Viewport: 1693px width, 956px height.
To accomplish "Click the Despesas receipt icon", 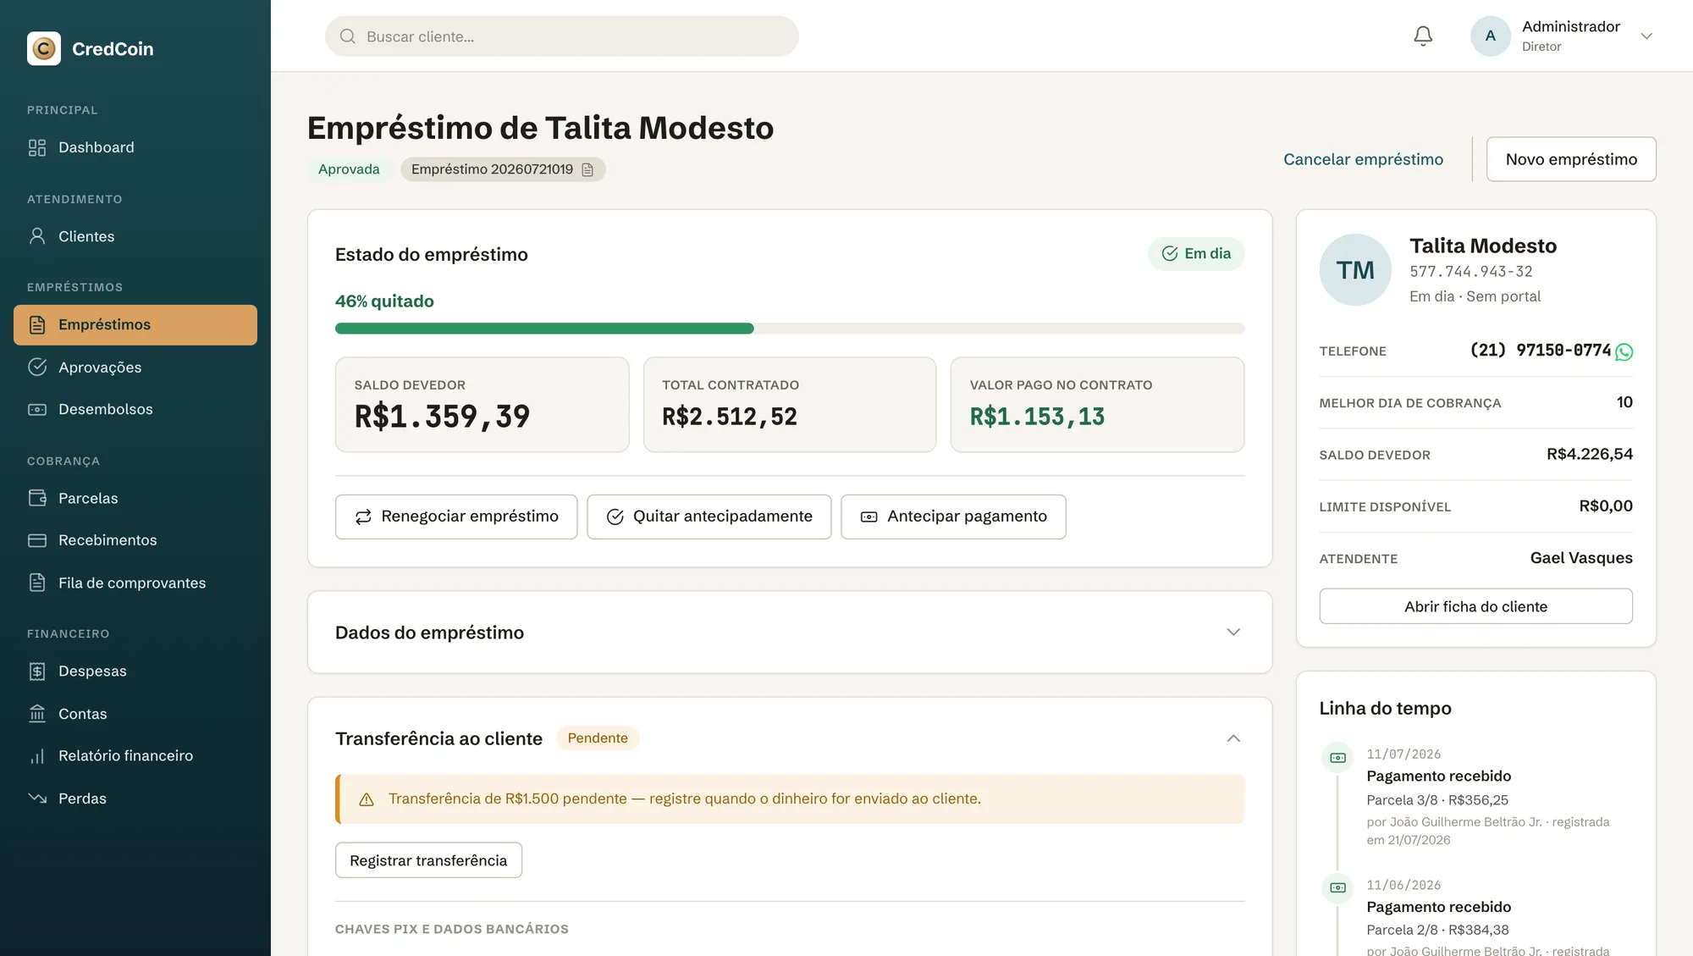I will pos(37,671).
